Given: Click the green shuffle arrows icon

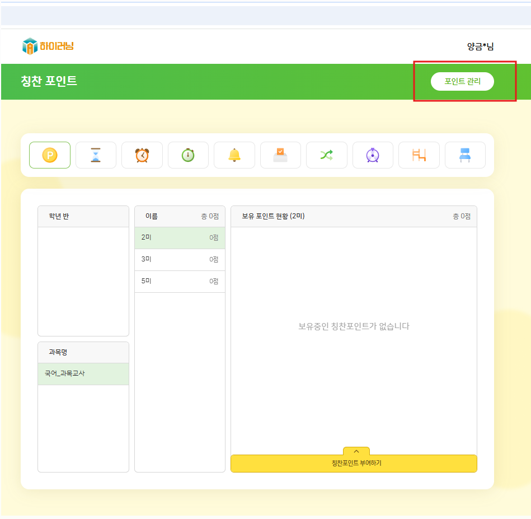Looking at the screenshot, I should (327, 155).
